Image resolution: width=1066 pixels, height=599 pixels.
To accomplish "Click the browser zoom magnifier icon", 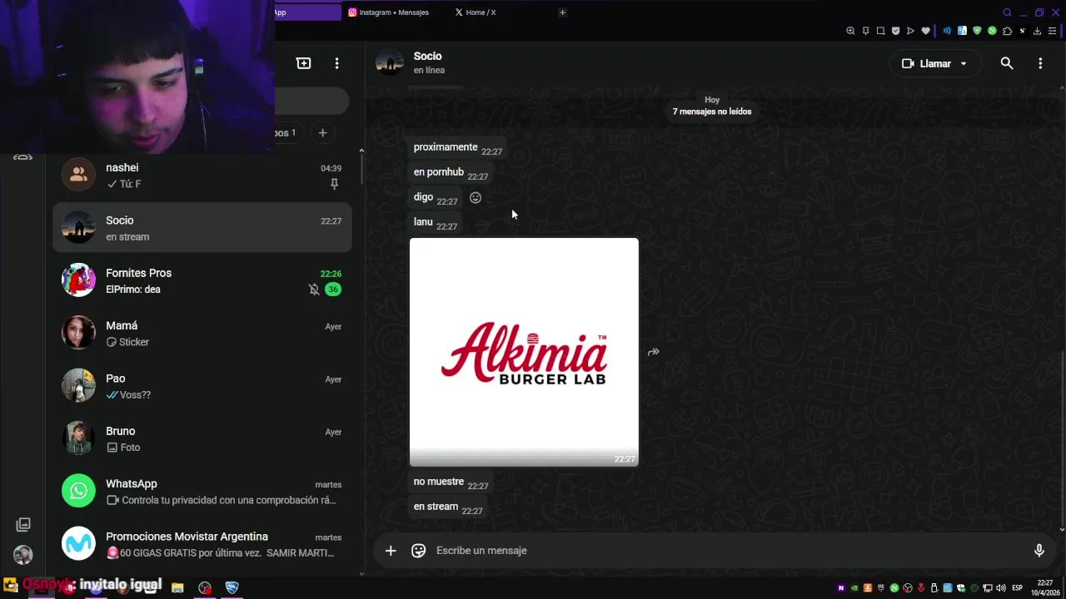I will 850,31.
